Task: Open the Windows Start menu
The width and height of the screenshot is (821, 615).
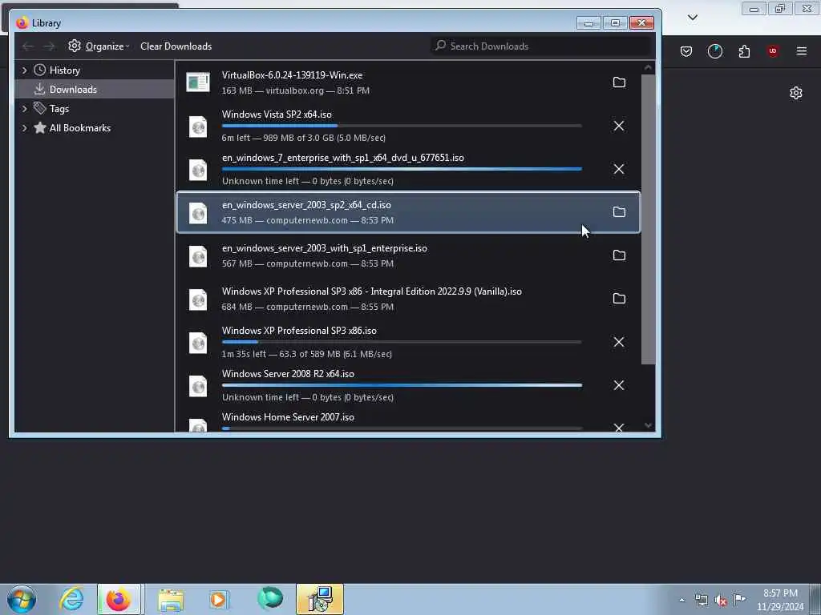Action: [22, 599]
